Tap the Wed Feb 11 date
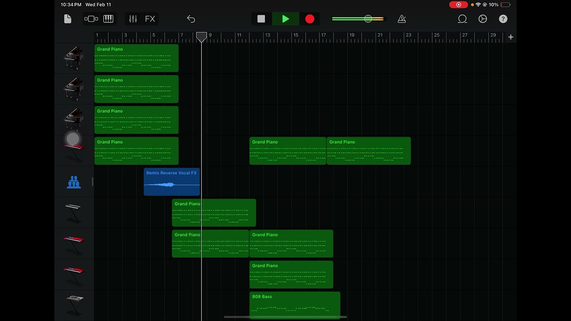The image size is (571, 321). (98, 4)
